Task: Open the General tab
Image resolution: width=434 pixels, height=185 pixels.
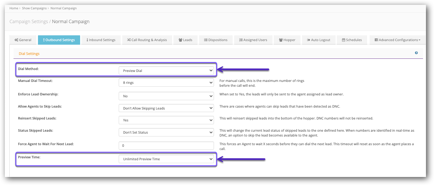Action: click(x=23, y=40)
